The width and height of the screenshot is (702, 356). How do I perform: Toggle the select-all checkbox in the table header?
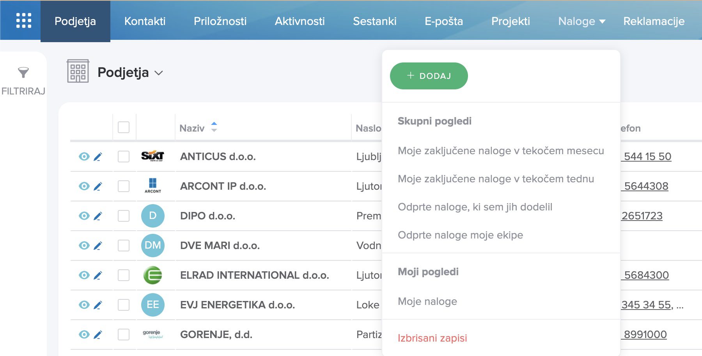[124, 127]
